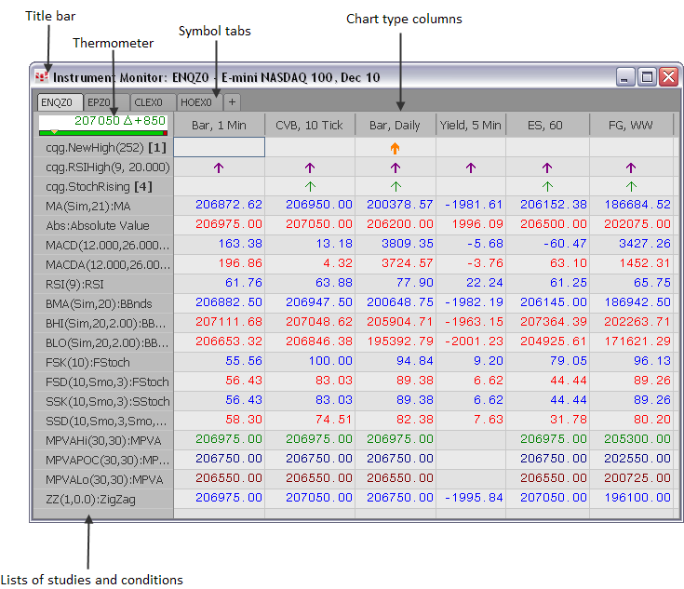This screenshot has width=684, height=589.
Task: Select the Yield, 5 Min column header
Action: [x=470, y=125]
